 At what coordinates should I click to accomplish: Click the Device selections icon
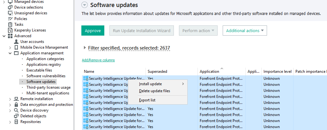[10, 7]
